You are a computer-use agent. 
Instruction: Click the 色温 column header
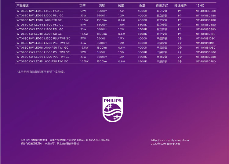[x=142, y=6]
